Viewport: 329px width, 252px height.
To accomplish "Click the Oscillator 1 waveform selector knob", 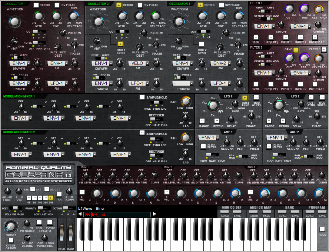I will (x=14, y=21).
